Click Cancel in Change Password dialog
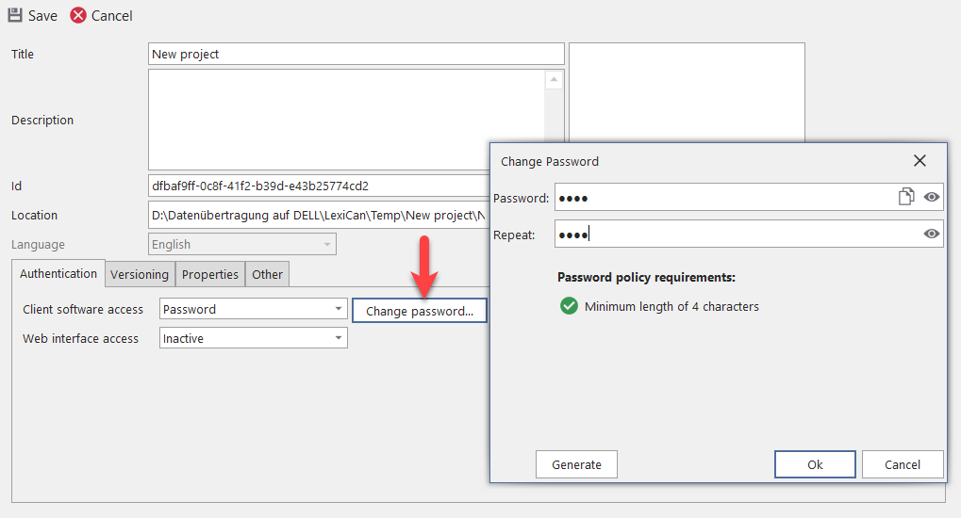The image size is (961, 518). click(903, 464)
